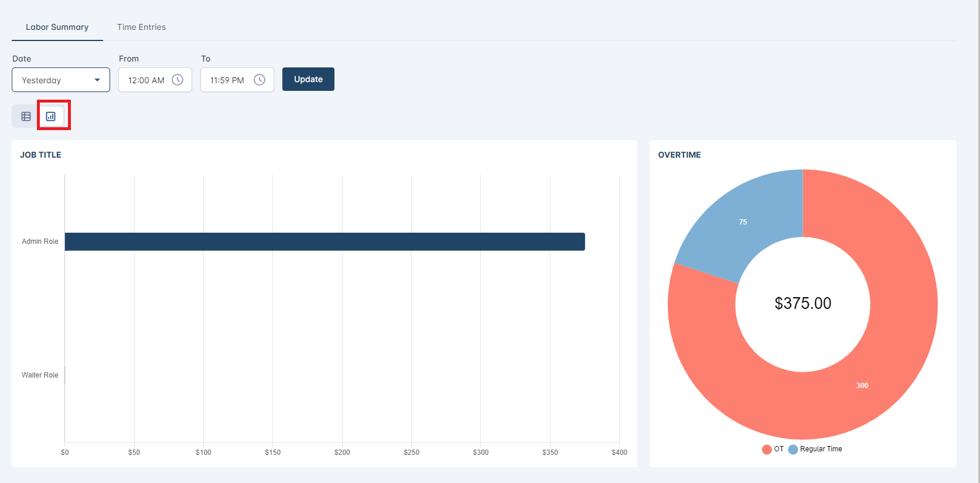This screenshot has width=980, height=483.
Task: Click the $375.00 donut center total
Action: click(x=803, y=303)
